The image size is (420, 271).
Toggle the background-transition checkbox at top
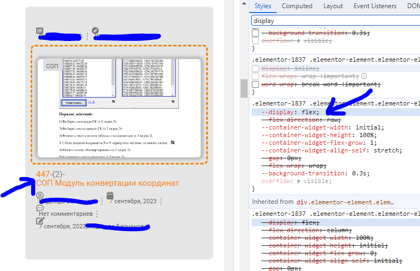click(255, 33)
